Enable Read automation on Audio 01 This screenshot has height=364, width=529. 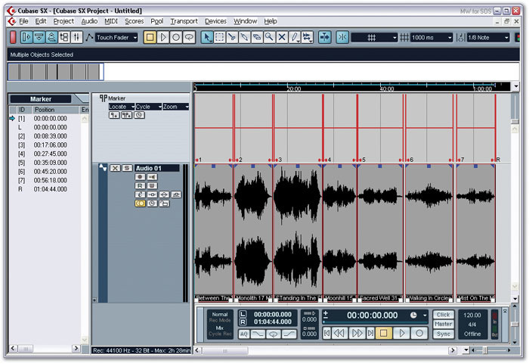(x=140, y=185)
